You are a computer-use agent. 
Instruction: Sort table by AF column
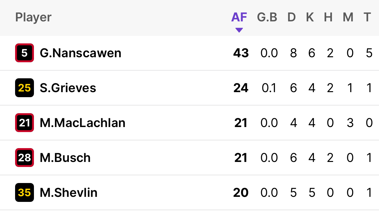(x=239, y=17)
